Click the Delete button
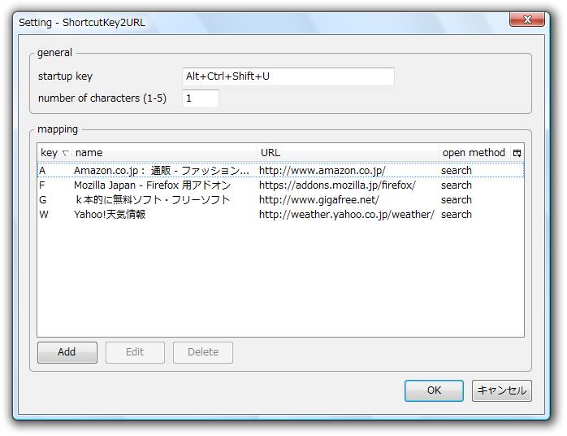Viewport: 567px width, 436px height. click(203, 352)
